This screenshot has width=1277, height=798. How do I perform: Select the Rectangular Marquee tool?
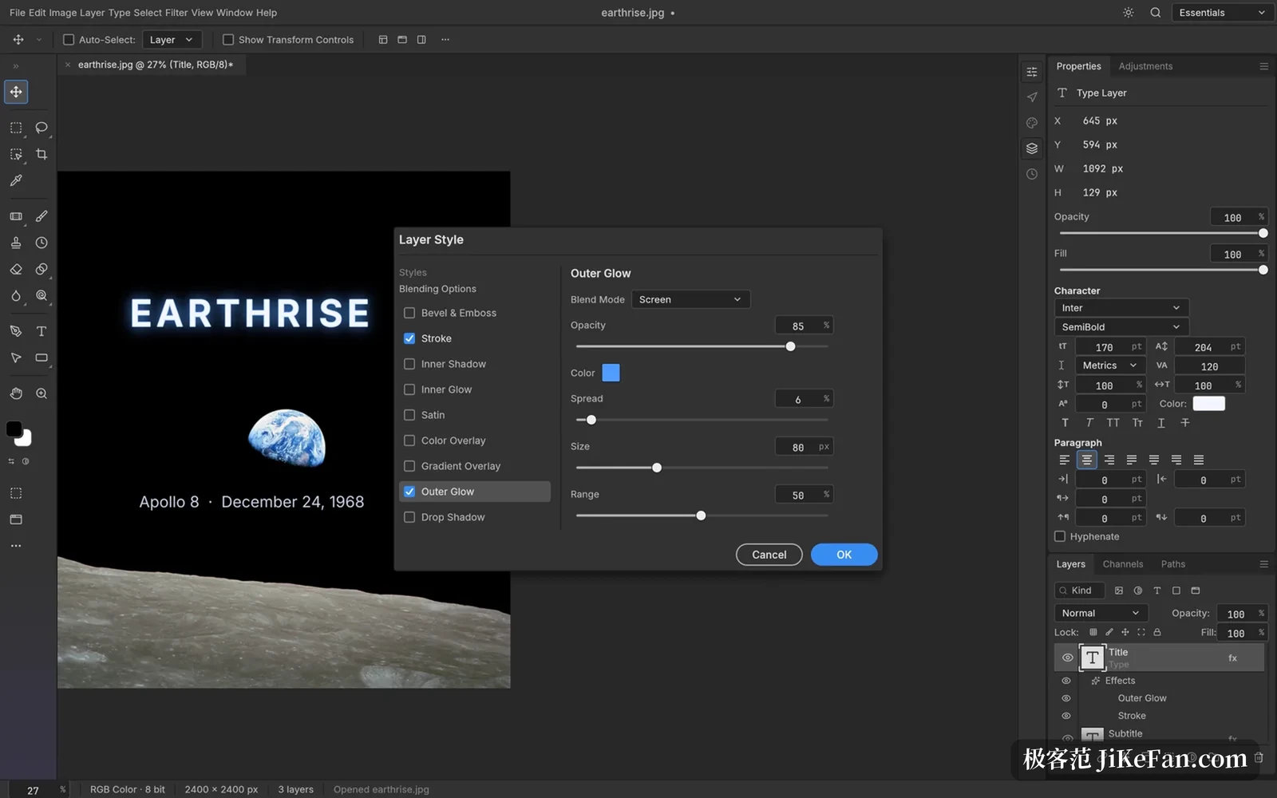16,128
